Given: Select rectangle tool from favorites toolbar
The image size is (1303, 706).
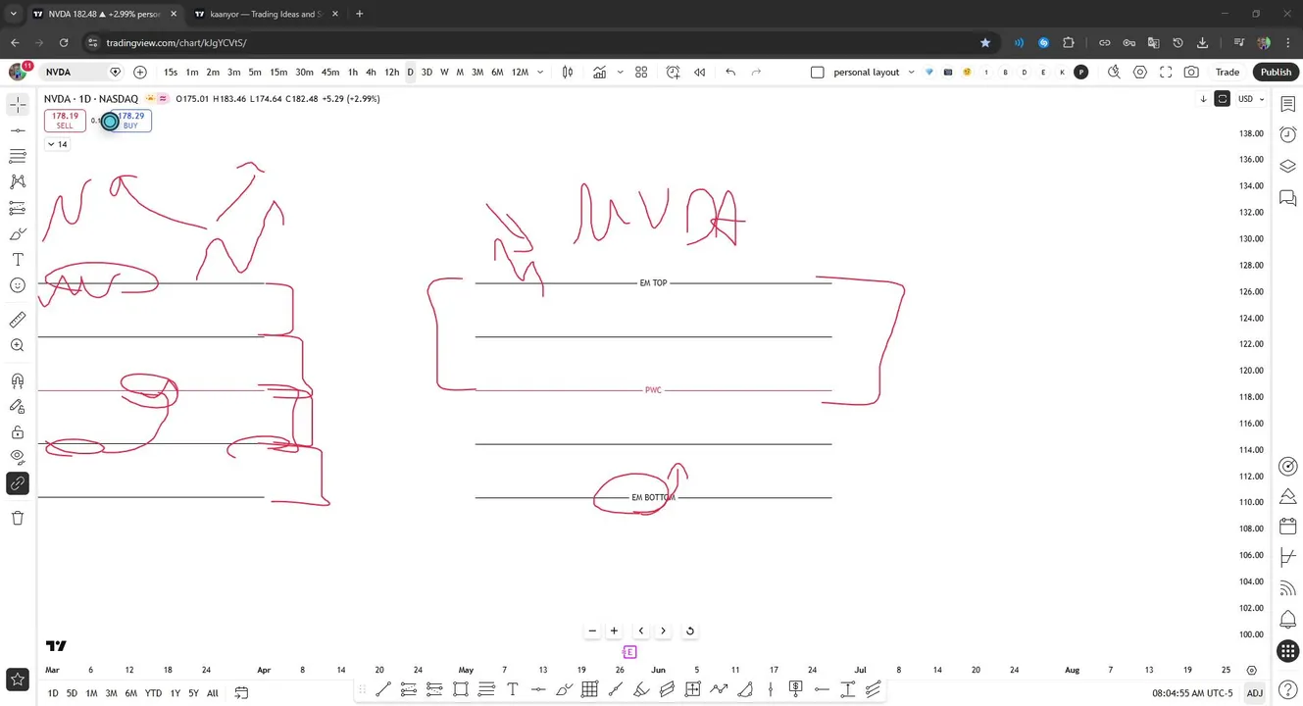Looking at the screenshot, I should tap(461, 689).
